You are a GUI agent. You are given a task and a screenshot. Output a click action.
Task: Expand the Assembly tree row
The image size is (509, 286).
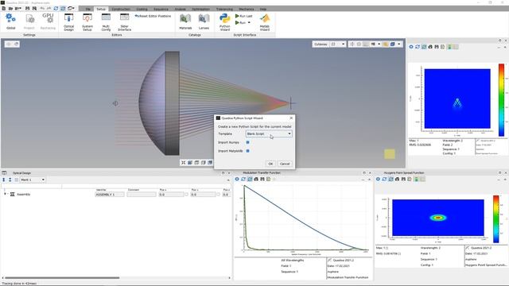[x=5, y=194]
